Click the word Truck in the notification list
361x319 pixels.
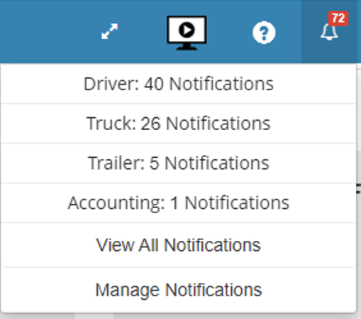(111, 124)
